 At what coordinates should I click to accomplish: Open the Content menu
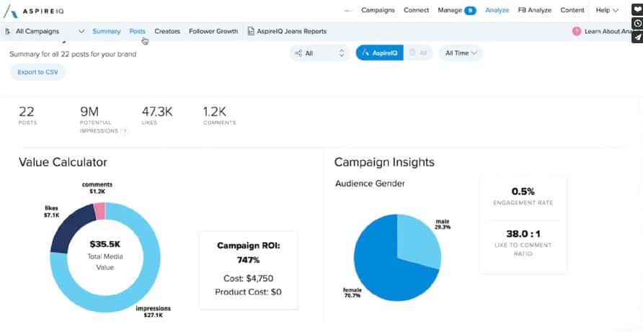[x=572, y=10]
